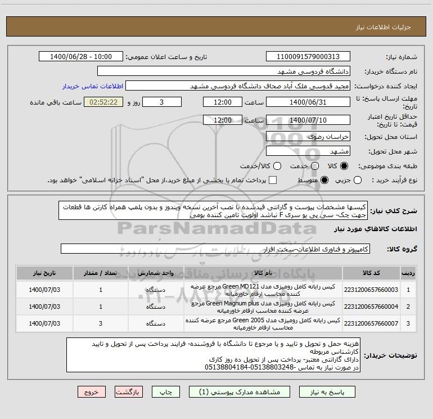Select the خدمت radio button
Image resolution: width=433 pixels, height=419 pixels.
tap(315, 166)
